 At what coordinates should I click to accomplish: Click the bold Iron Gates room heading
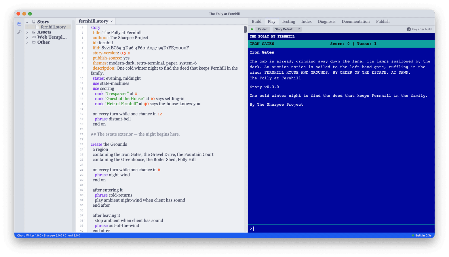(x=262, y=52)
